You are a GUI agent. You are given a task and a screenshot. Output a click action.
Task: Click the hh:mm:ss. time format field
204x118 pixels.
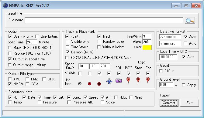coord(170,43)
